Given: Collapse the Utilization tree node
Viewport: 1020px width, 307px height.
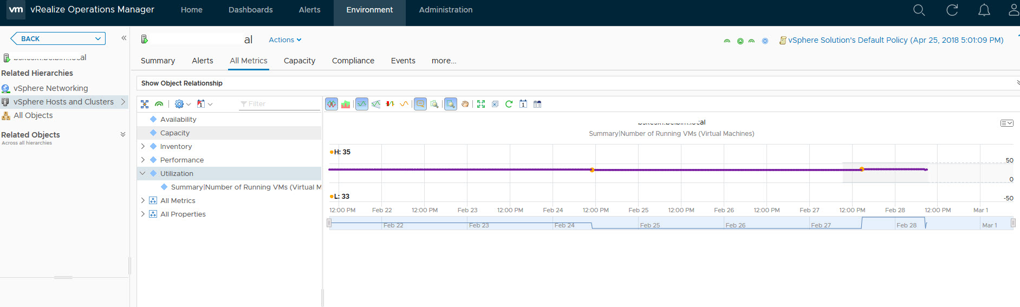Looking at the screenshot, I should coord(143,173).
